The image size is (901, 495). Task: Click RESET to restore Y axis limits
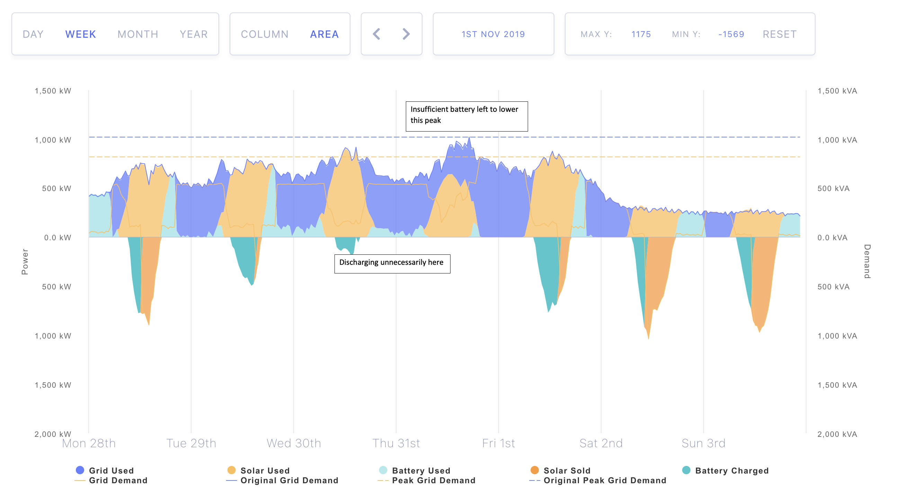coord(779,34)
